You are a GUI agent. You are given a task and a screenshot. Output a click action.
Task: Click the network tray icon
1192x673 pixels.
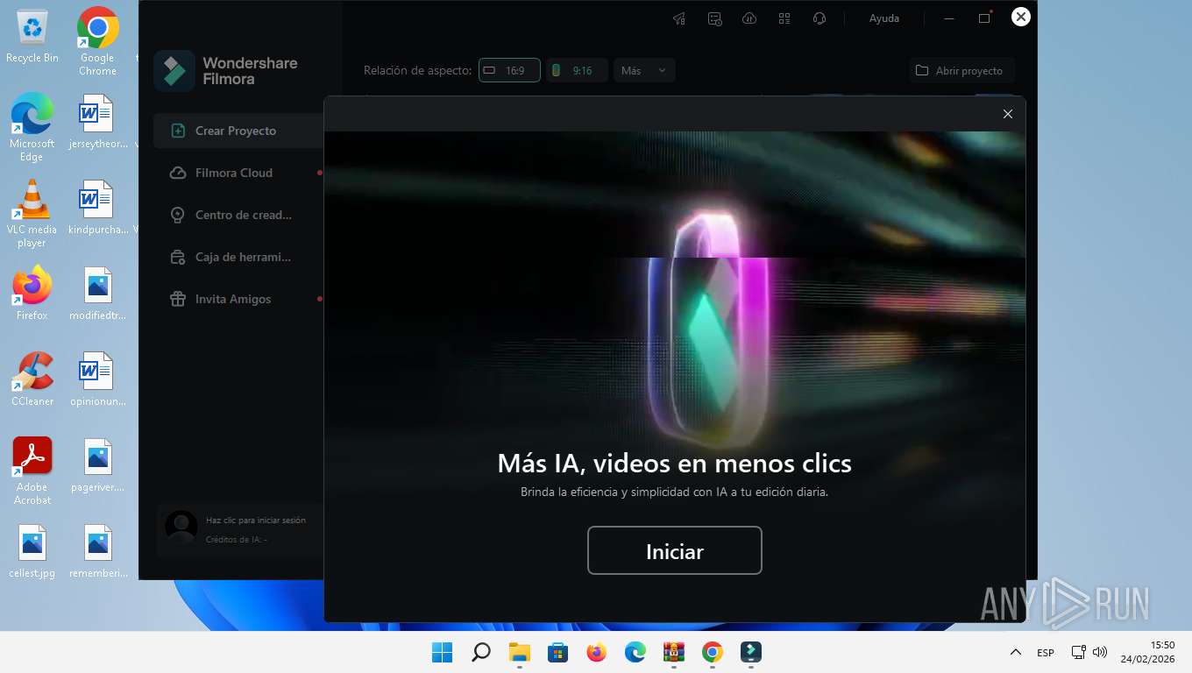(x=1079, y=652)
